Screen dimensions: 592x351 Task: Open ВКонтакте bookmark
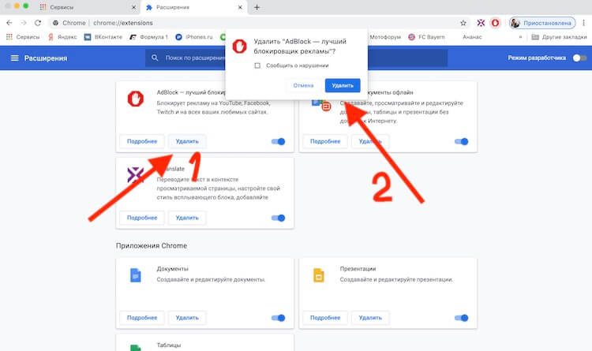(x=103, y=37)
